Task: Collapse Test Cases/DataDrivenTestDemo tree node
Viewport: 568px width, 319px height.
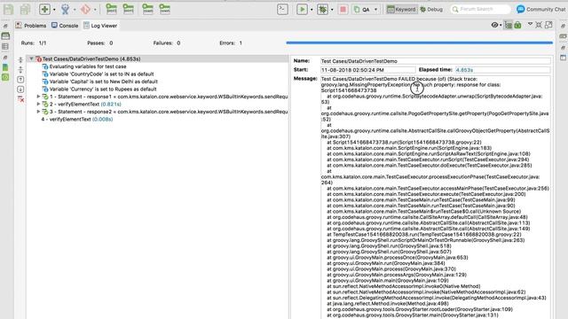Action: point(32,58)
